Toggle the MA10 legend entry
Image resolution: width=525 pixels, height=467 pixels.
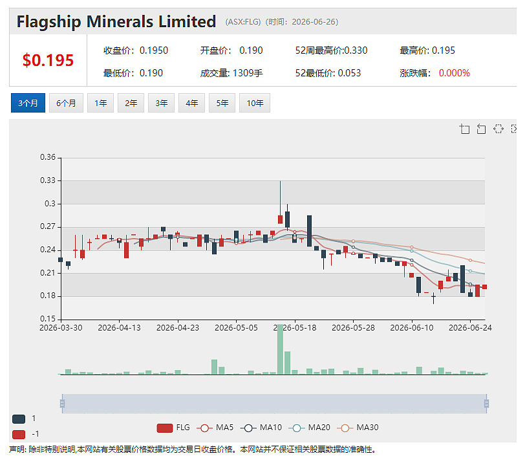(x=261, y=428)
